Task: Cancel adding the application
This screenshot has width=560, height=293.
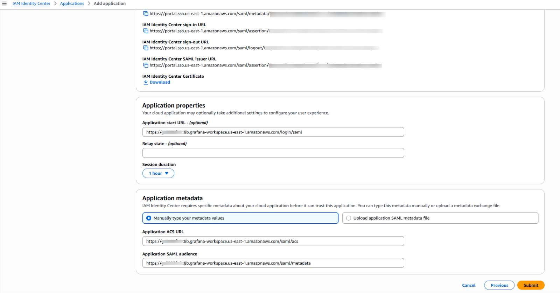Action: (469, 285)
